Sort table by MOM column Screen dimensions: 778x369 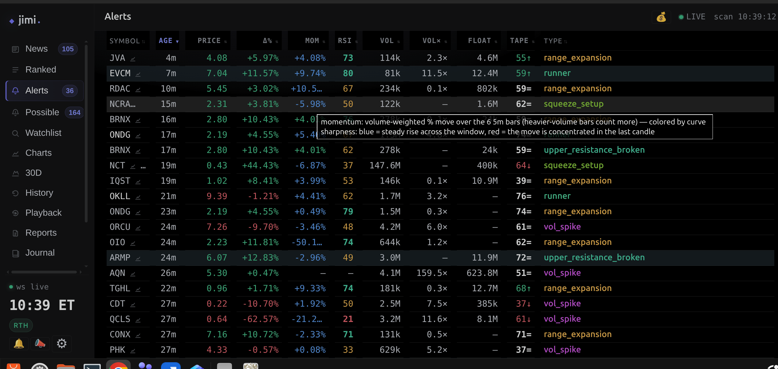pyautogui.click(x=308, y=41)
